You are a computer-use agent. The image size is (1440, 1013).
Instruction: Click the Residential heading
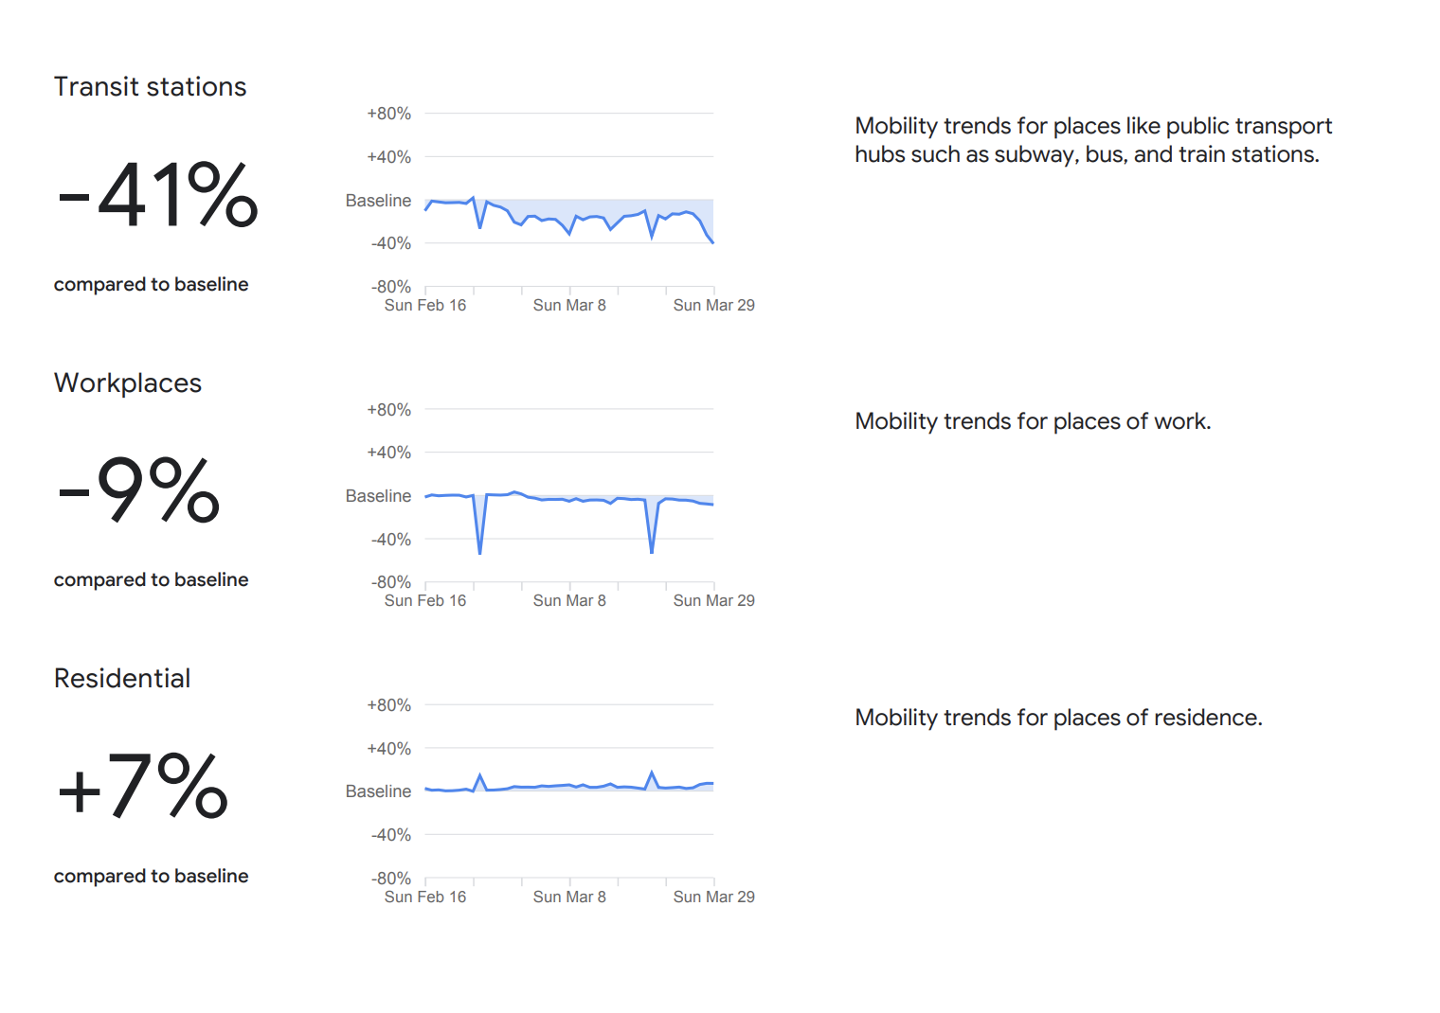click(x=122, y=678)
